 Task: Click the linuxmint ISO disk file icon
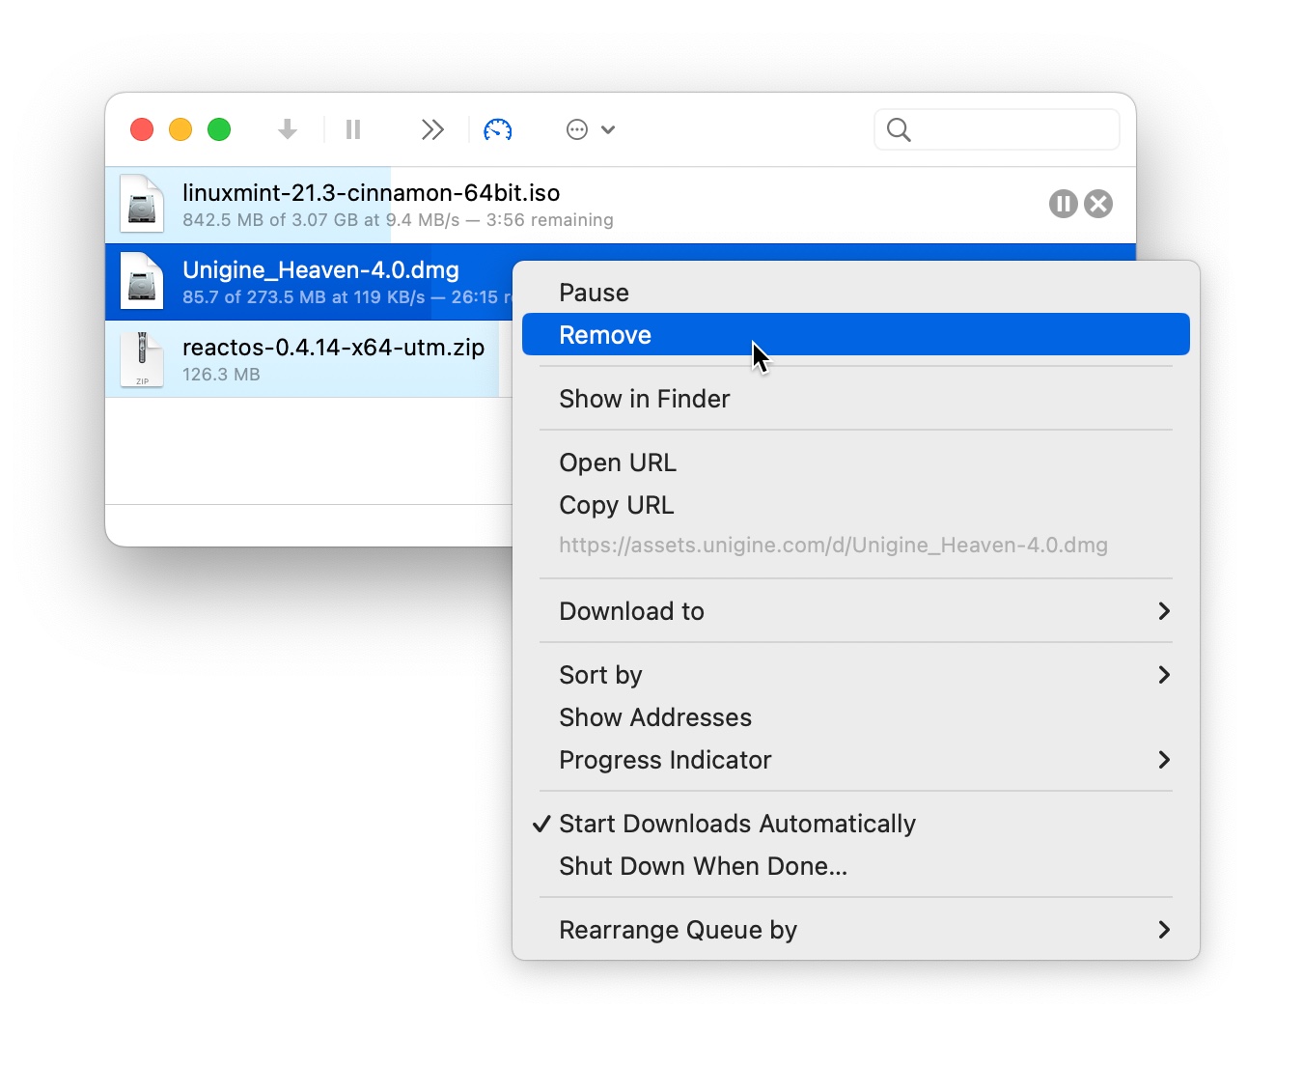click(142, 204)
